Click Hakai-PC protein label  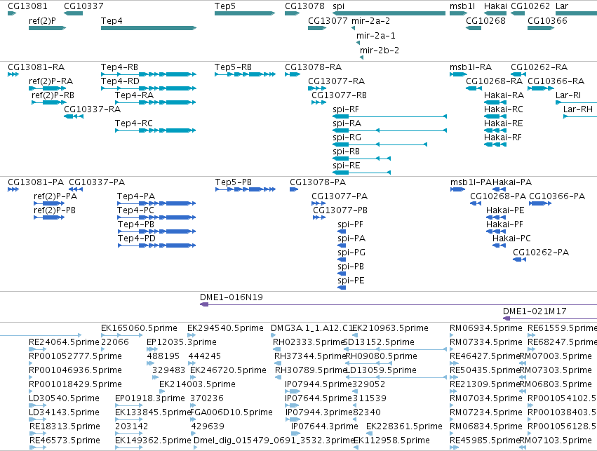coord(511,238)
